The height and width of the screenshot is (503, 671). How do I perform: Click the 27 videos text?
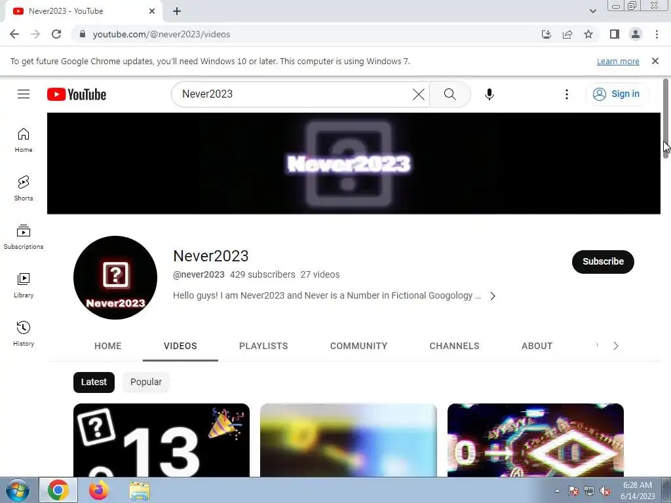pos(320,274)
